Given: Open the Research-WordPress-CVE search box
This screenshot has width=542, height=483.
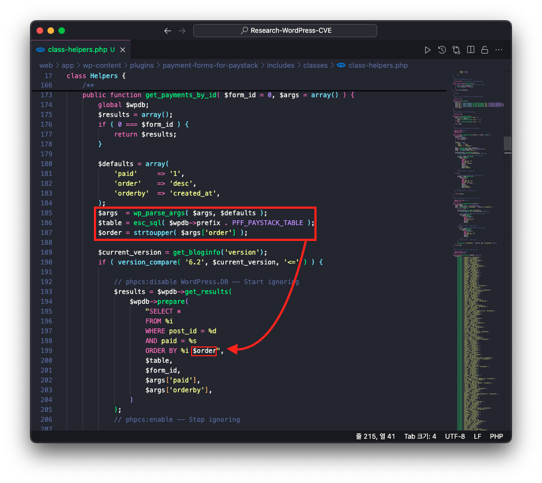Looking at the screenshot, I should tap(285, 31).
